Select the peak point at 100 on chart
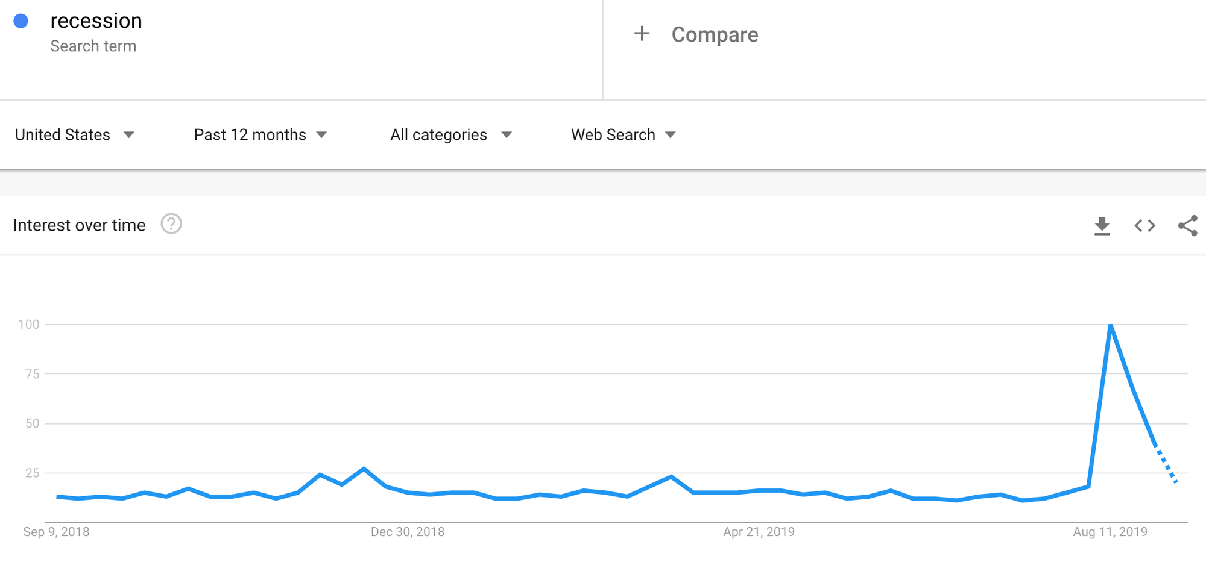Screen dimensions: 1206x571 coord(1111,325)
